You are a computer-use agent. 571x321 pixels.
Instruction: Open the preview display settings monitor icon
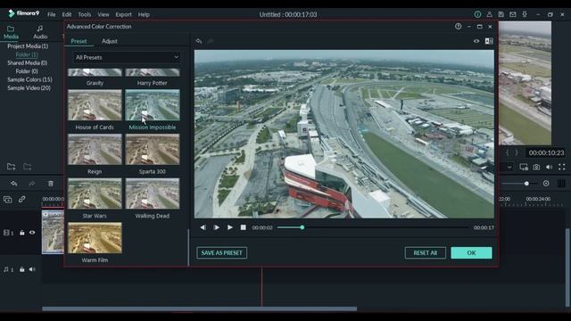[x=524, y=167]
